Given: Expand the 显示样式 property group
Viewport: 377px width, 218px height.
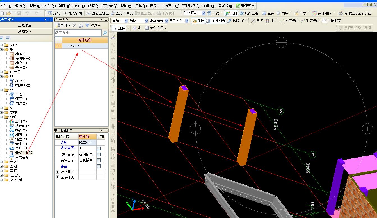Looking at the screenshot, I should point(57,177).
